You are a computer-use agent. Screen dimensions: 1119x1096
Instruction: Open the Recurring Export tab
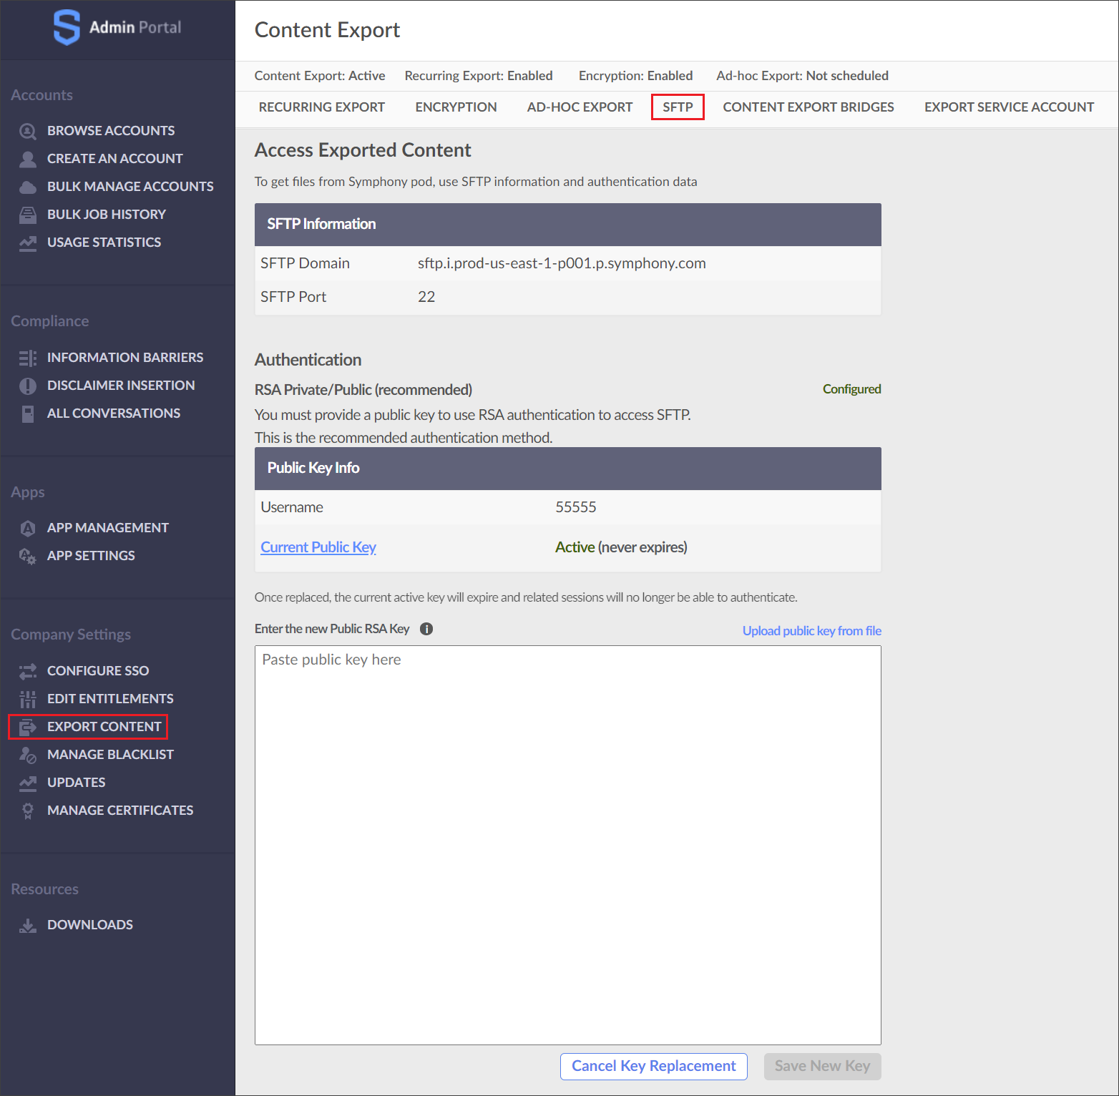[x=322, y=107]
